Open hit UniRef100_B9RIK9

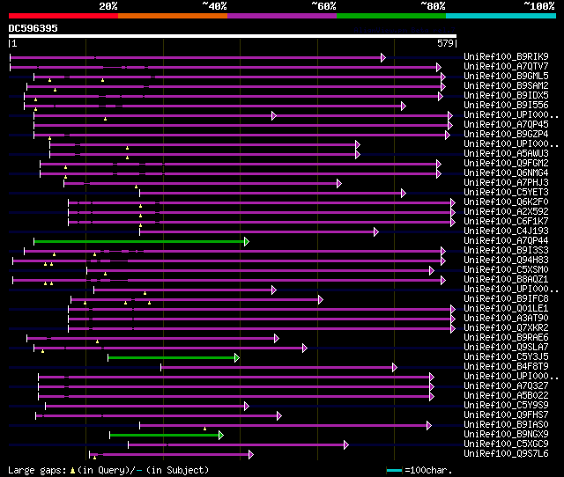pos(506,56)
